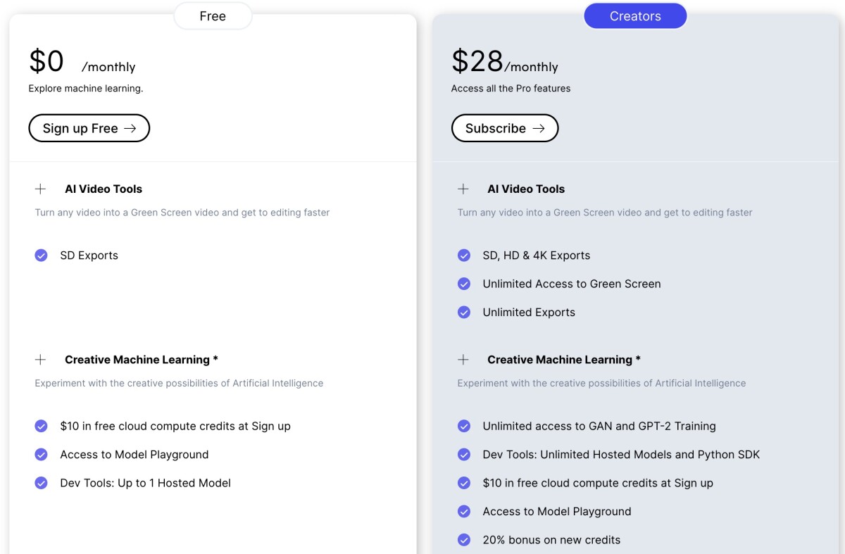Select the Free plan tab label
The image size is (845, 554).
[213, 16]
